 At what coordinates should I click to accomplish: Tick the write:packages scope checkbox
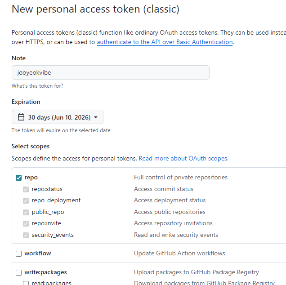pyautogui.click(x=18, y=272)
